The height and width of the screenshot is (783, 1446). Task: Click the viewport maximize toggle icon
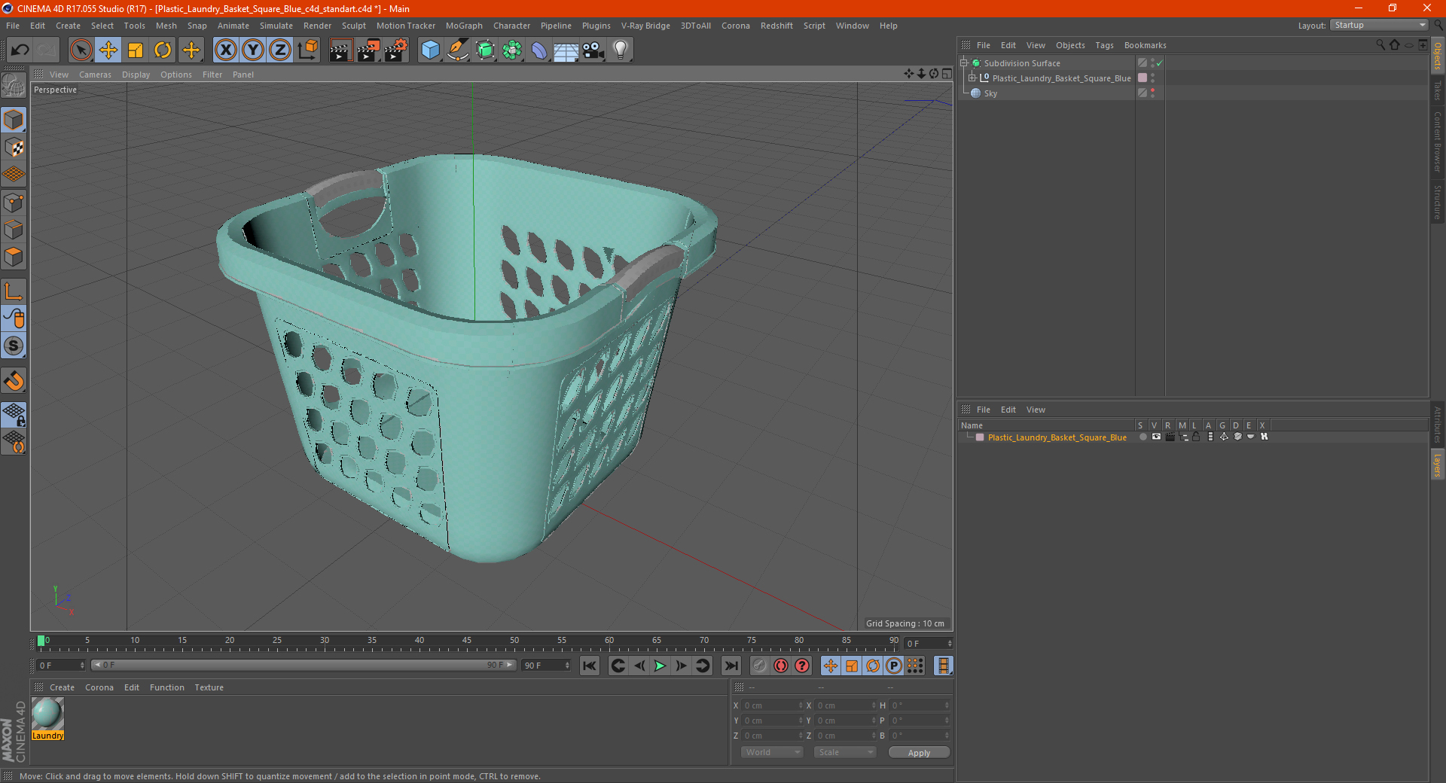tap(947, 74)
